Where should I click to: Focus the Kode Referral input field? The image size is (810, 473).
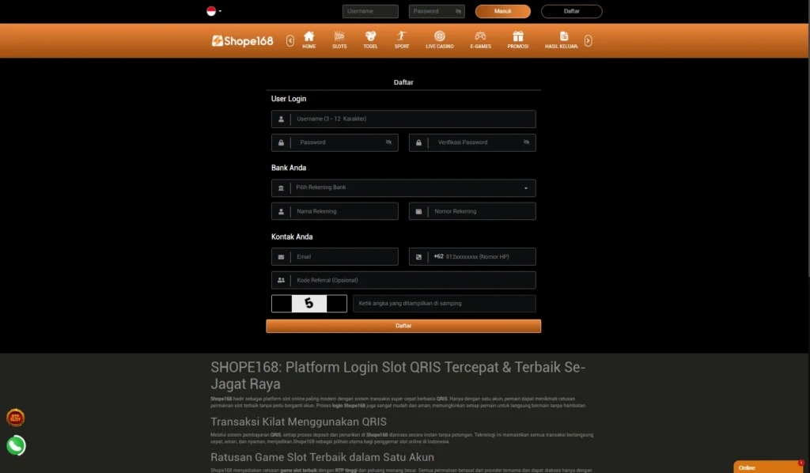(411, 280)
